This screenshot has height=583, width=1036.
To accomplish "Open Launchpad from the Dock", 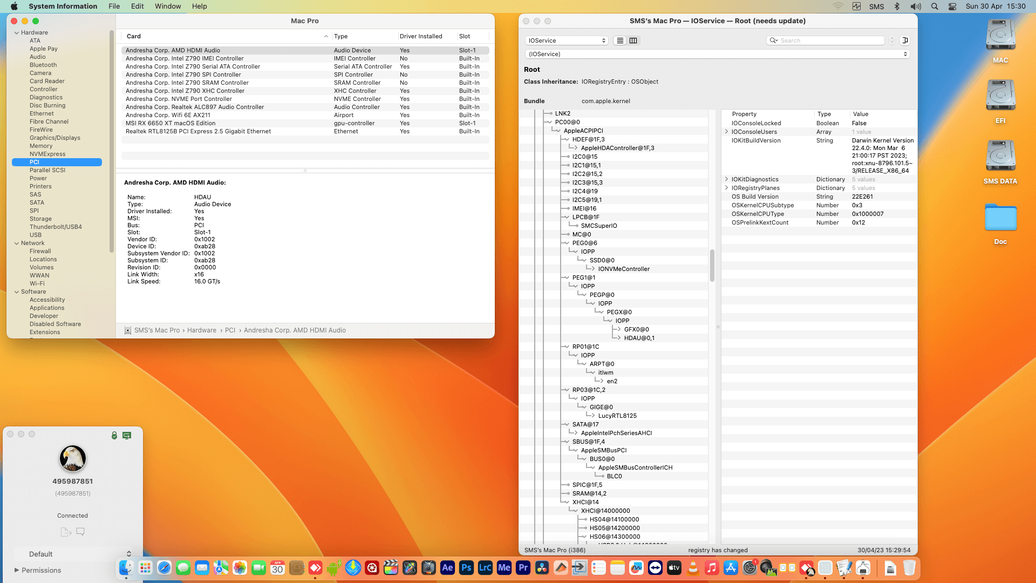I will click(145, 568).
